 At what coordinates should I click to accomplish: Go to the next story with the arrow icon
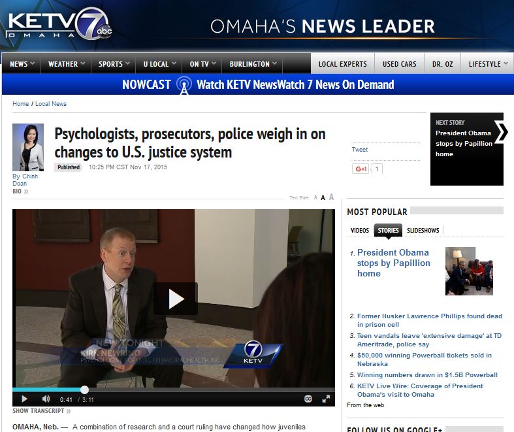click(501, 133)
